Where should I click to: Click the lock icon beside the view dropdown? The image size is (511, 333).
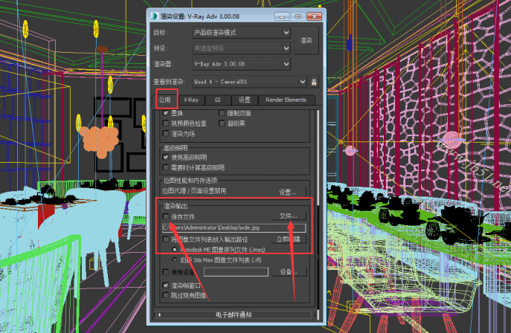[314, 82]
